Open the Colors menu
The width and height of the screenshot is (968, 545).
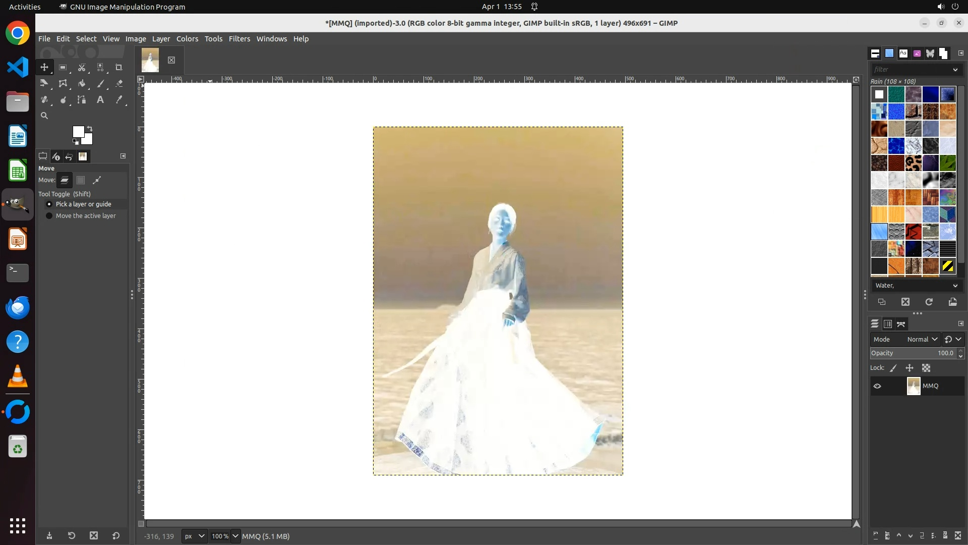coord(187,39)
